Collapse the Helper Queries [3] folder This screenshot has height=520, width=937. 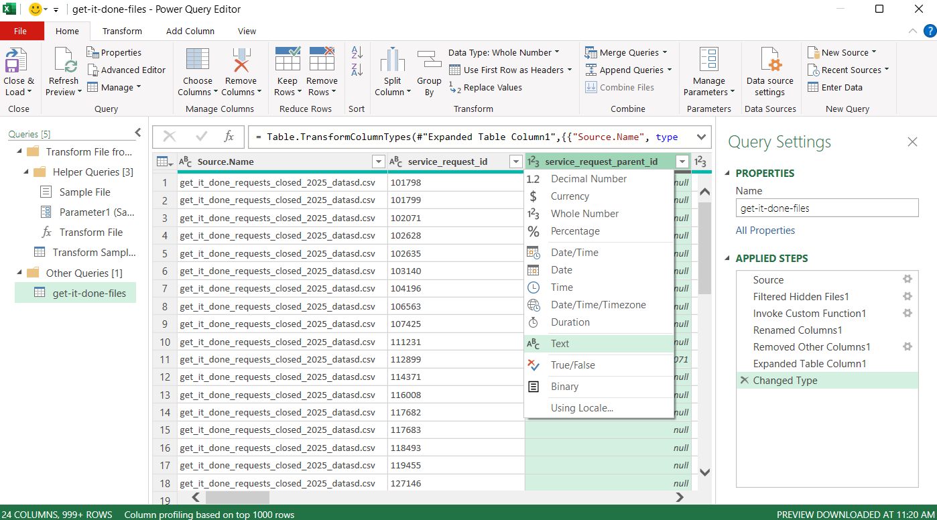[x=26, y=172]
